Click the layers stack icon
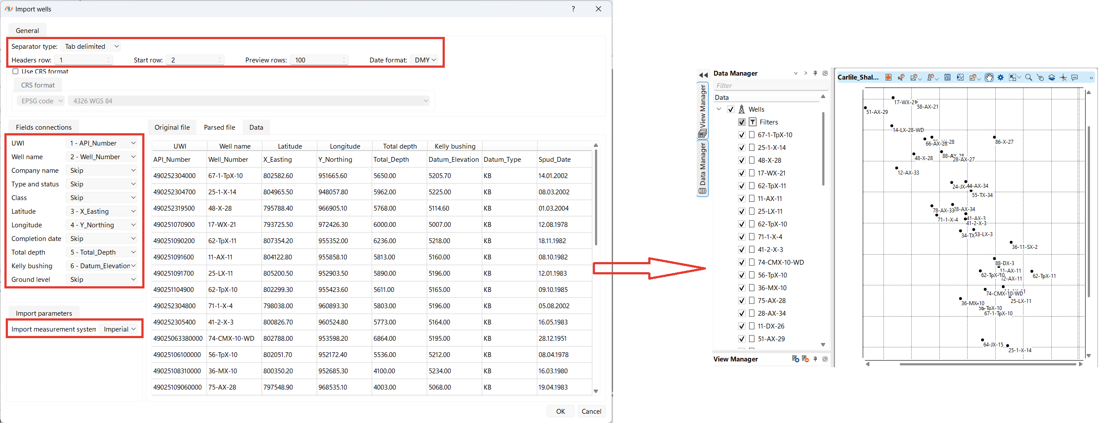The height and width of the screenshot is (423, 1101). [1052, 77]
